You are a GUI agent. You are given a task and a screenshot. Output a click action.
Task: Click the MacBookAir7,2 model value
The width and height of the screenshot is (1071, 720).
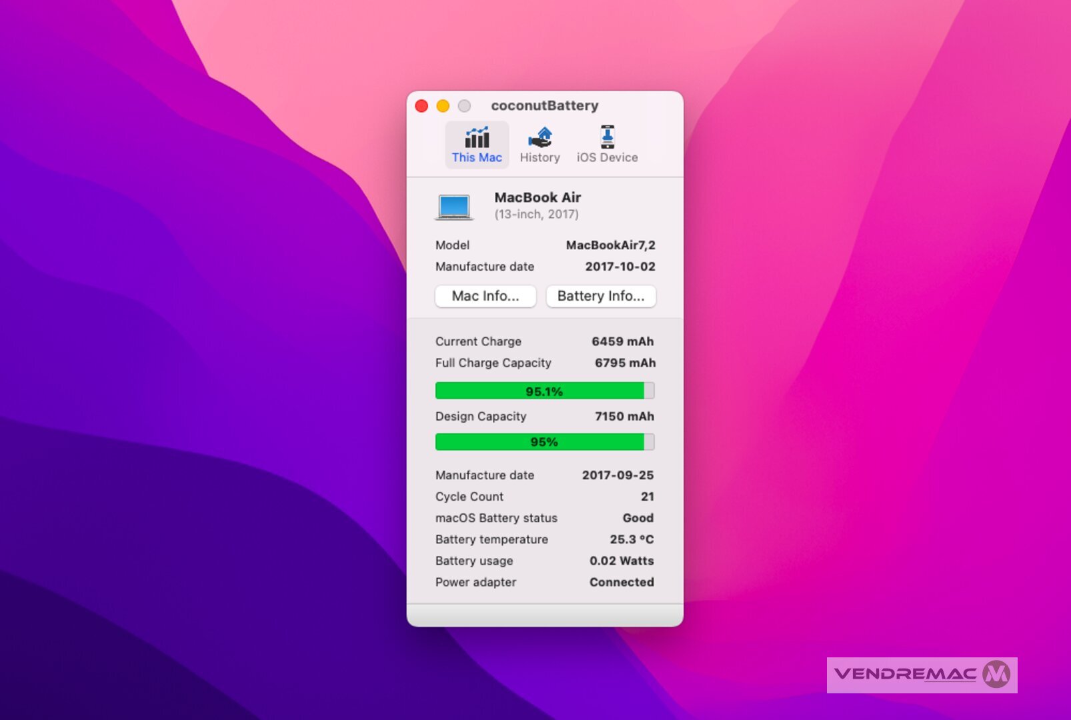click(x=610, y=245)
